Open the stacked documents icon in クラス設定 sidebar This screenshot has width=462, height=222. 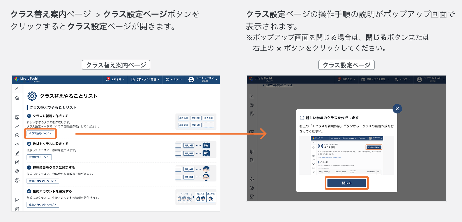point(252,105)
